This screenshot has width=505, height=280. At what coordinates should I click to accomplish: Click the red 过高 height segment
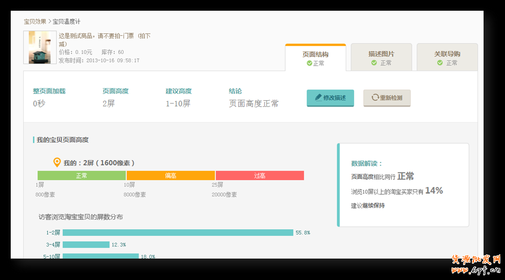click(x=259, y=176)
